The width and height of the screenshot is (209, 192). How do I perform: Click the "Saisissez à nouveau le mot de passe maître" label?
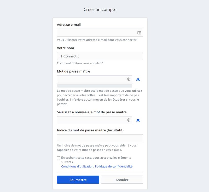pyautogui.click(x=92, y=112)
